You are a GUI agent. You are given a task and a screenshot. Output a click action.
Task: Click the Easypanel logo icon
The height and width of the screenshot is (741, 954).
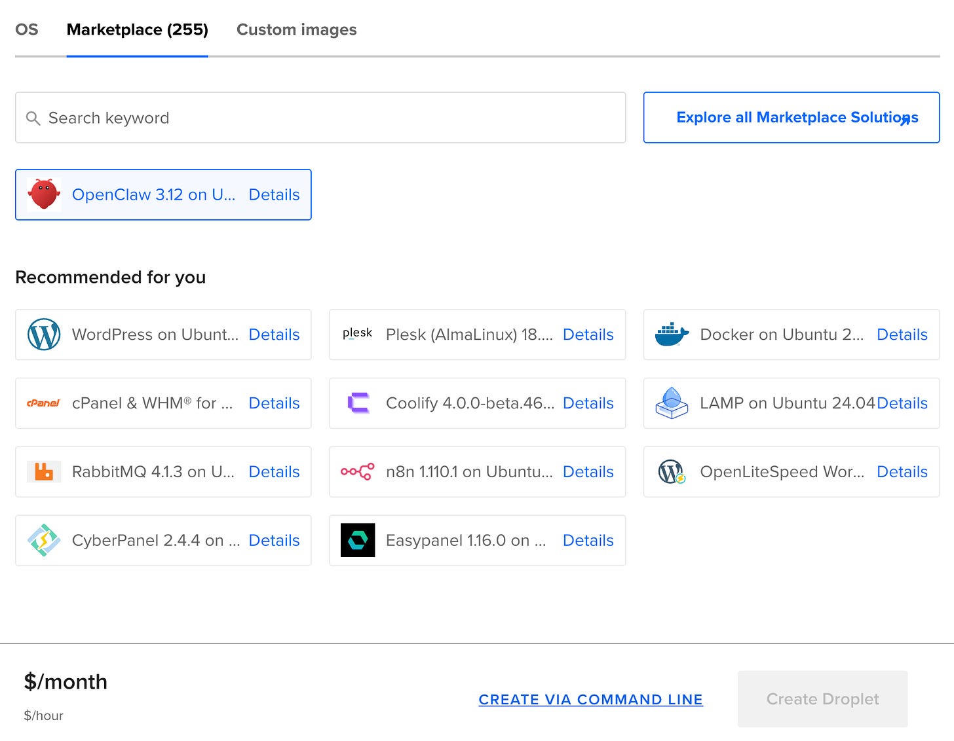tap(358, 540)
